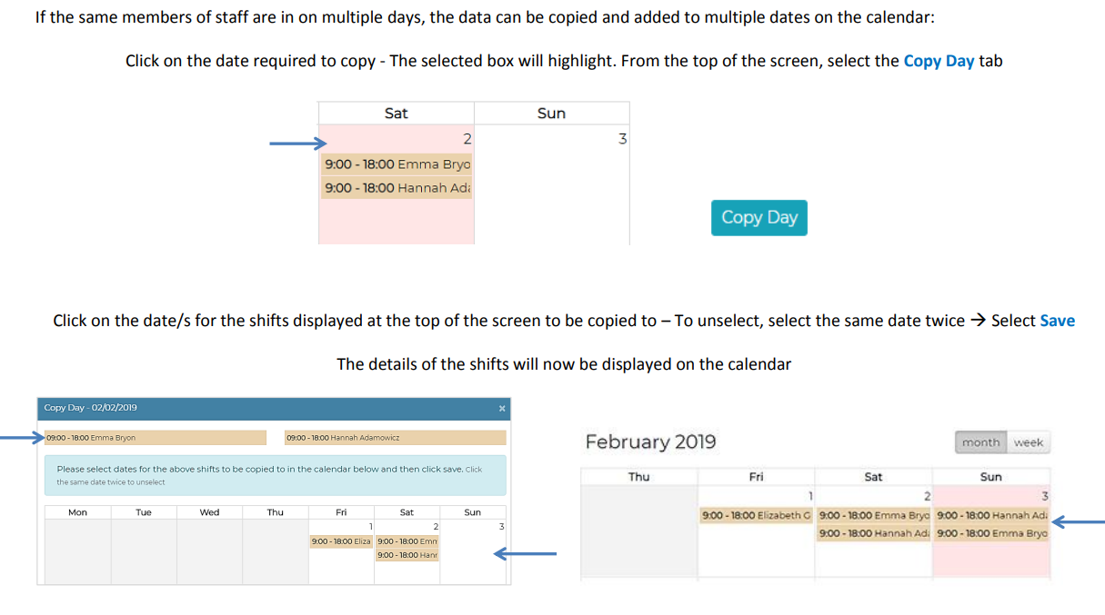This screenshot has width=1105, height=615.
Task: Open Emma Bryo shift on top Saturday calendar
Action: pyautogui.click(x=397, y=164)
